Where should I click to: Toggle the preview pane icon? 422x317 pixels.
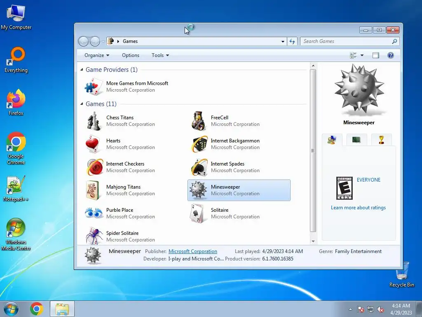point(376,55)
